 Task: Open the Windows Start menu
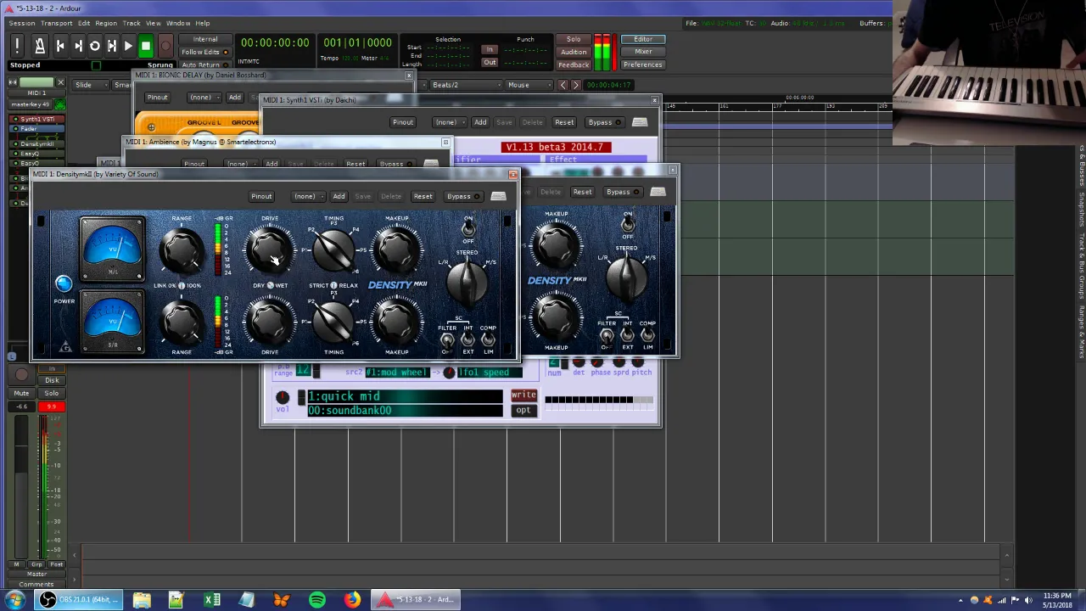coord(14,600)
